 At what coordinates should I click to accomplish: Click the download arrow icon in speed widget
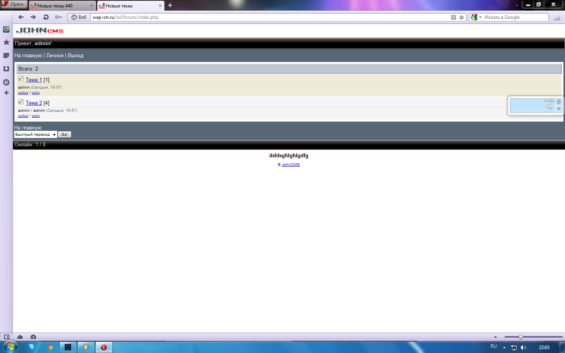coord(559,102)
